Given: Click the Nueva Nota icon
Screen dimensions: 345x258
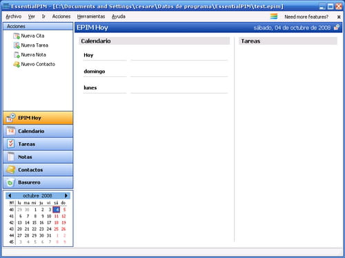Looking at the screenshot, I should 17,55.
